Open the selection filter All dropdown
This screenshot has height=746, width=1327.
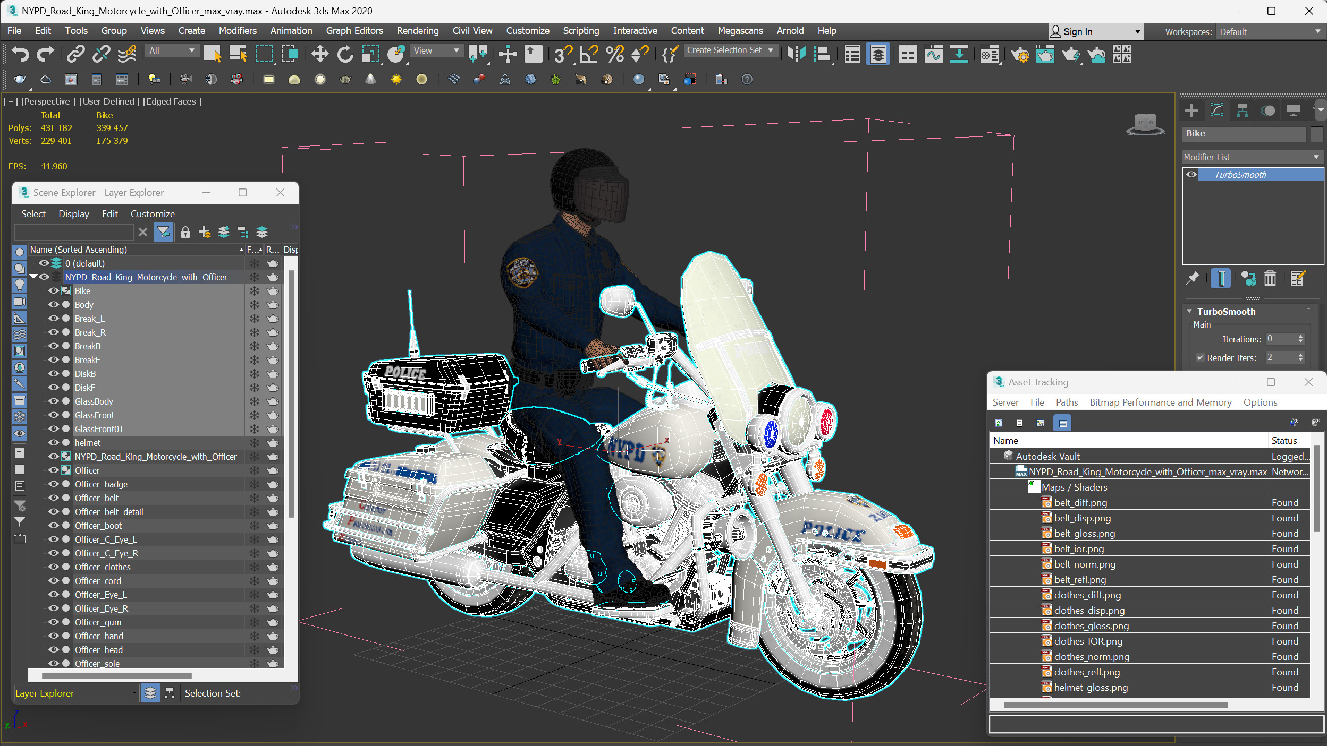172,50
